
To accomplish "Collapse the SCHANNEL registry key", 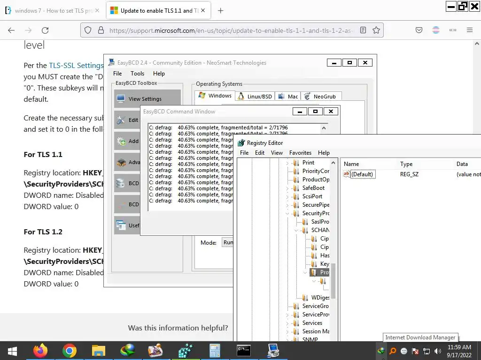I will pyautogui.click(x=296, y=230).
